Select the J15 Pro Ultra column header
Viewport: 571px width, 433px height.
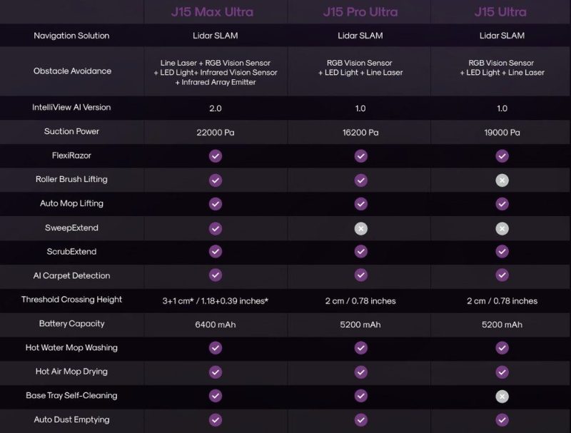360,12
